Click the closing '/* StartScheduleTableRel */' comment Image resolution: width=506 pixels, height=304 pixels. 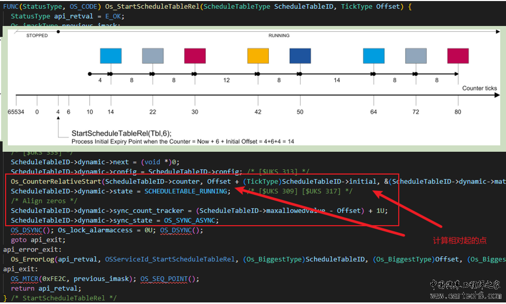(63, 298)
